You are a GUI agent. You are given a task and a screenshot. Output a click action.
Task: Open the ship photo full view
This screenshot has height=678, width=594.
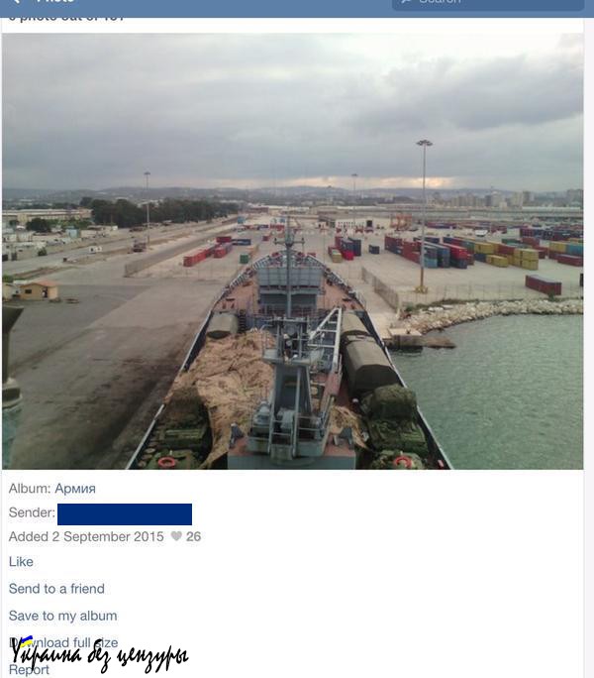coord(292,251)
